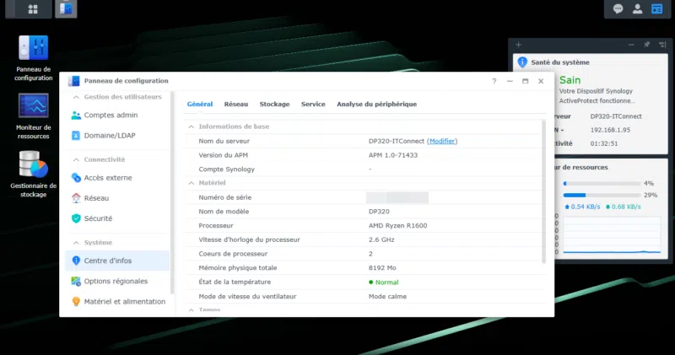The height and width of the screenshot is (355, 675).
Task: Click the Matériel et alimentation bulb icon
Action: 76,302
